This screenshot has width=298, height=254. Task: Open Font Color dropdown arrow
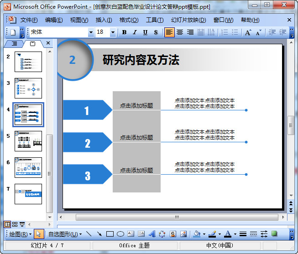point(235,234)
